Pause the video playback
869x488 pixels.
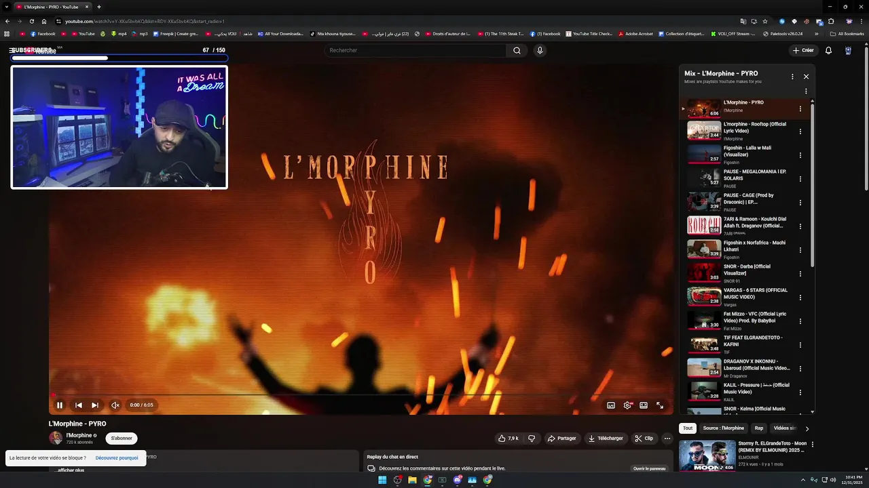coord(60,405)
